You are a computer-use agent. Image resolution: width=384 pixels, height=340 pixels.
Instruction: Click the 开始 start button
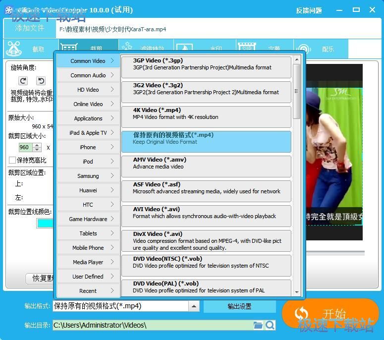tap(330, 314)
